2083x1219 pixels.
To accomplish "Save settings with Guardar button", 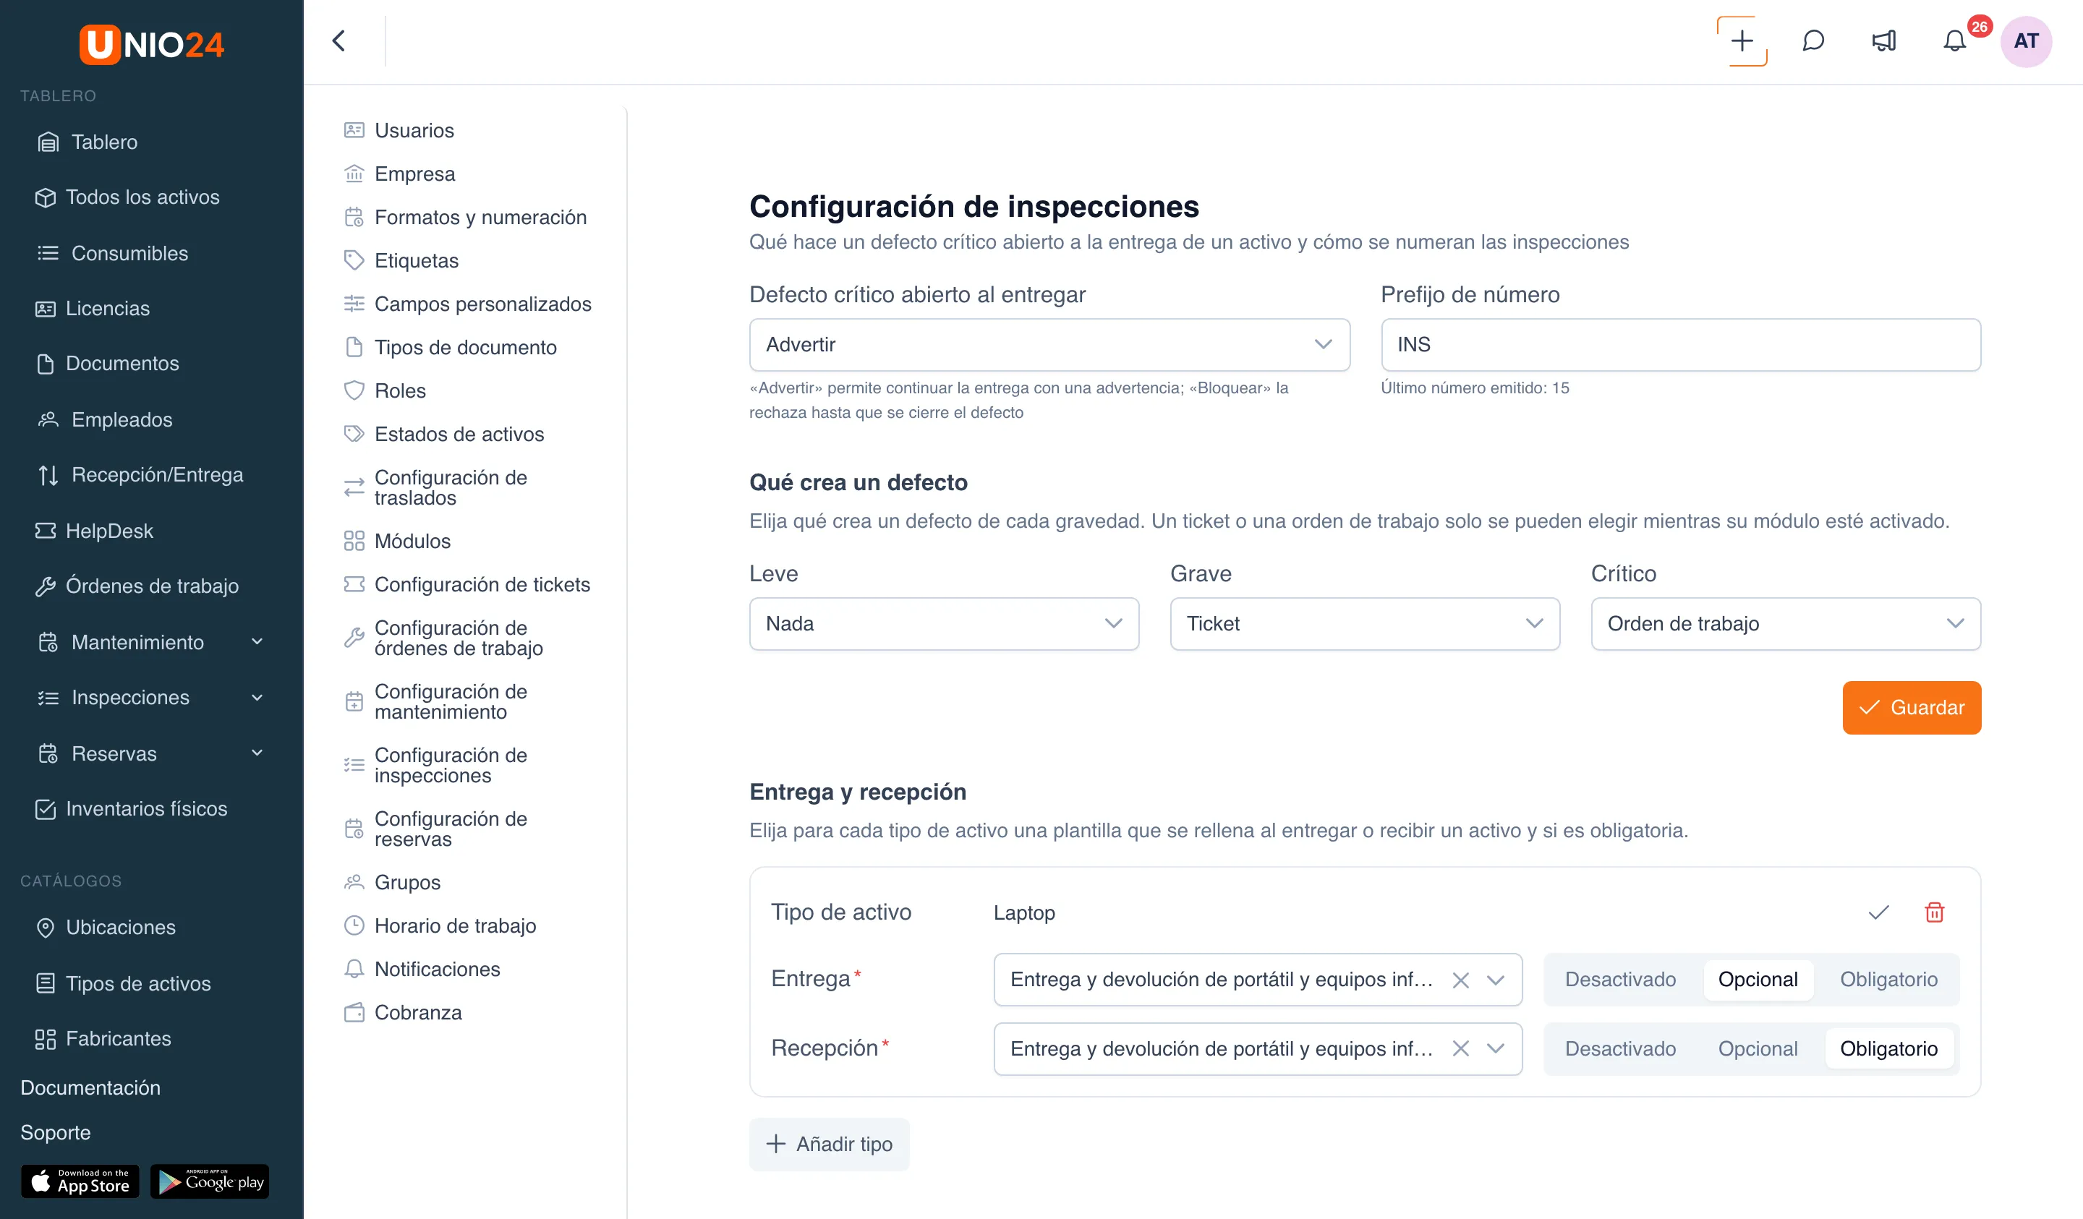I will pos(1911,707).
